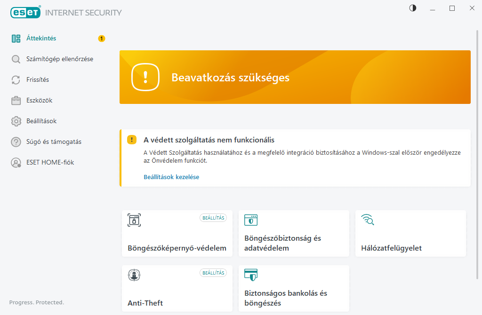Click the Beavatkozás szükséges banner
Image resolution: width=482 pixels, height=315 pixels.
click(x=295, y=77)
